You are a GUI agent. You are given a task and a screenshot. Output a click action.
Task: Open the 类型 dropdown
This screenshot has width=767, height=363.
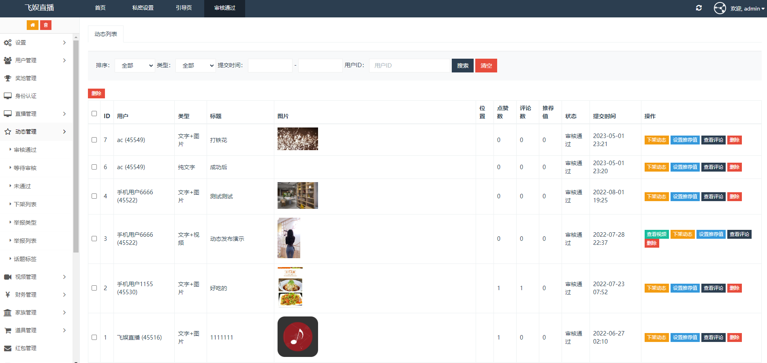point(195,66)
